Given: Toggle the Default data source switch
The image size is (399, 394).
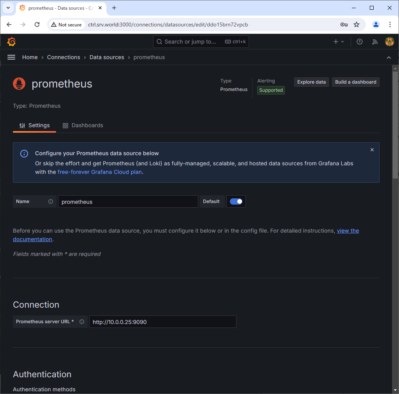Looking at the screenshot, I should pyautogui.click(x=236, y=201).
